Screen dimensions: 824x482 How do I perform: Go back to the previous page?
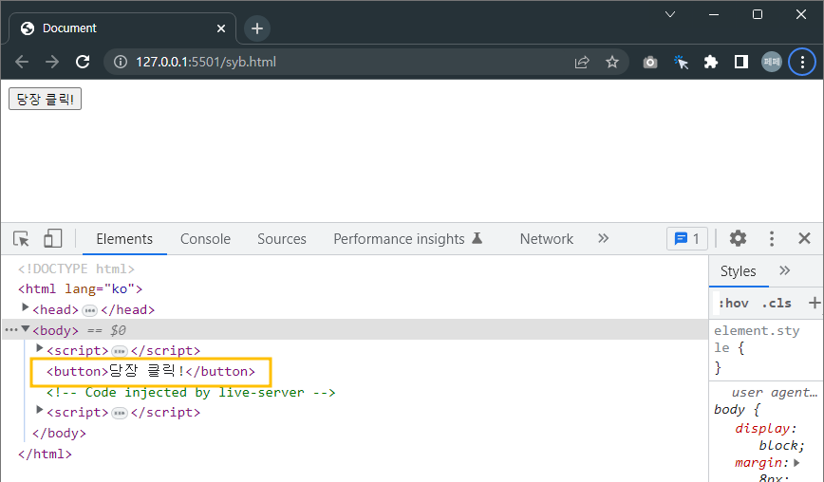(22, 62)
